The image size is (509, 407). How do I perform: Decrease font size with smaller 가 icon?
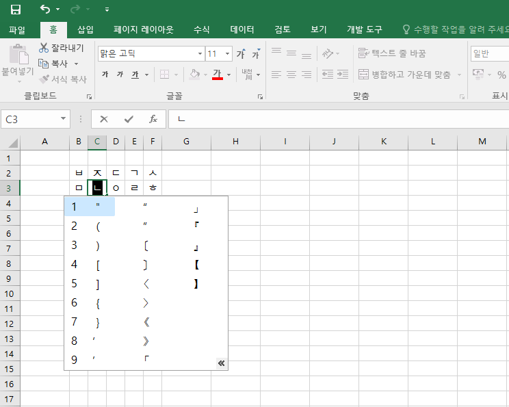[256, 54]
